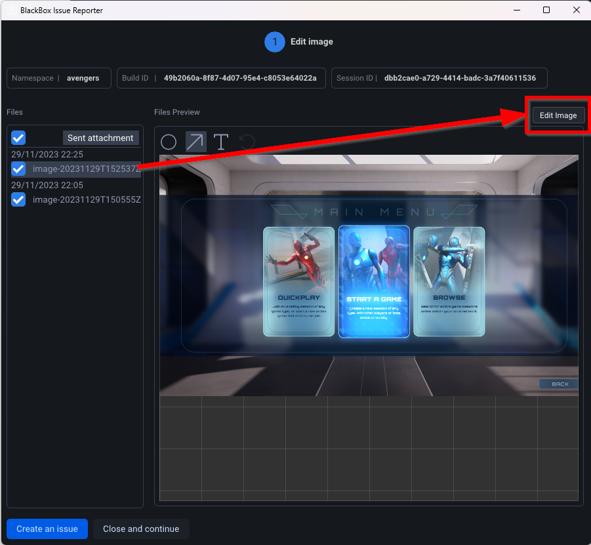Click the Edit Image button

(x=558, y=115)
